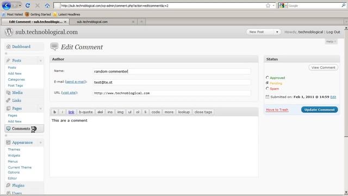This screenshot has height=196, width=348.
Task: Click the calendar icon beside Submitted on
Action: tap(268, 97)
